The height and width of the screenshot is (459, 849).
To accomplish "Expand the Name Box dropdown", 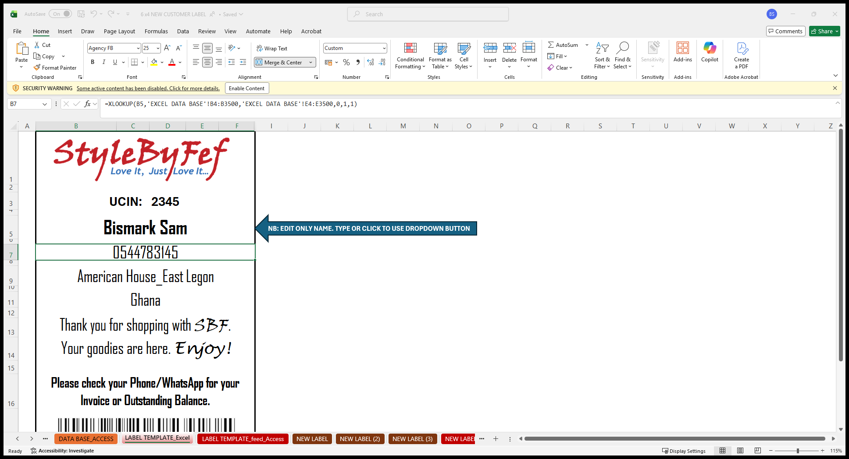I will click(x=44, y=104).
